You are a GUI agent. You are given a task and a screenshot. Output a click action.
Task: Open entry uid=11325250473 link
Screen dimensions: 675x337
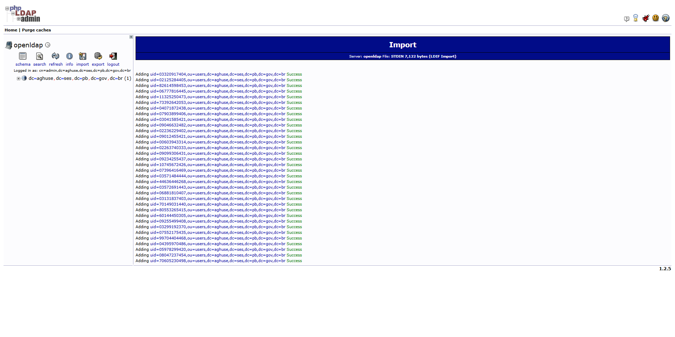218,97
